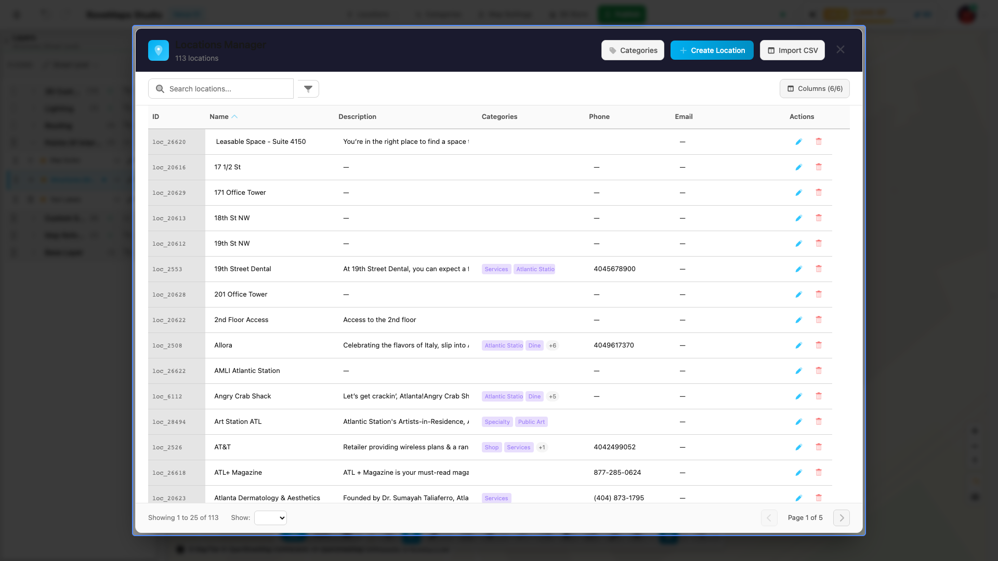Delete the Allora location
The height and width of the screenshot is (561, 998).
(819, 345)
